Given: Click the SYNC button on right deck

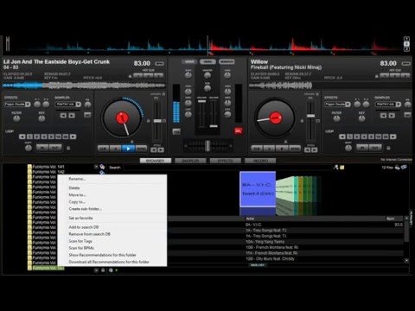Looking at the screenshot, I should click(x=295, y=149).
